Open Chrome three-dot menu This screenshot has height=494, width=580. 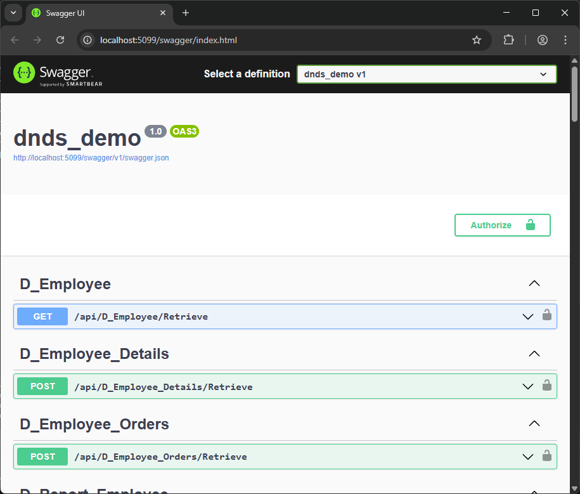[565, 40]
